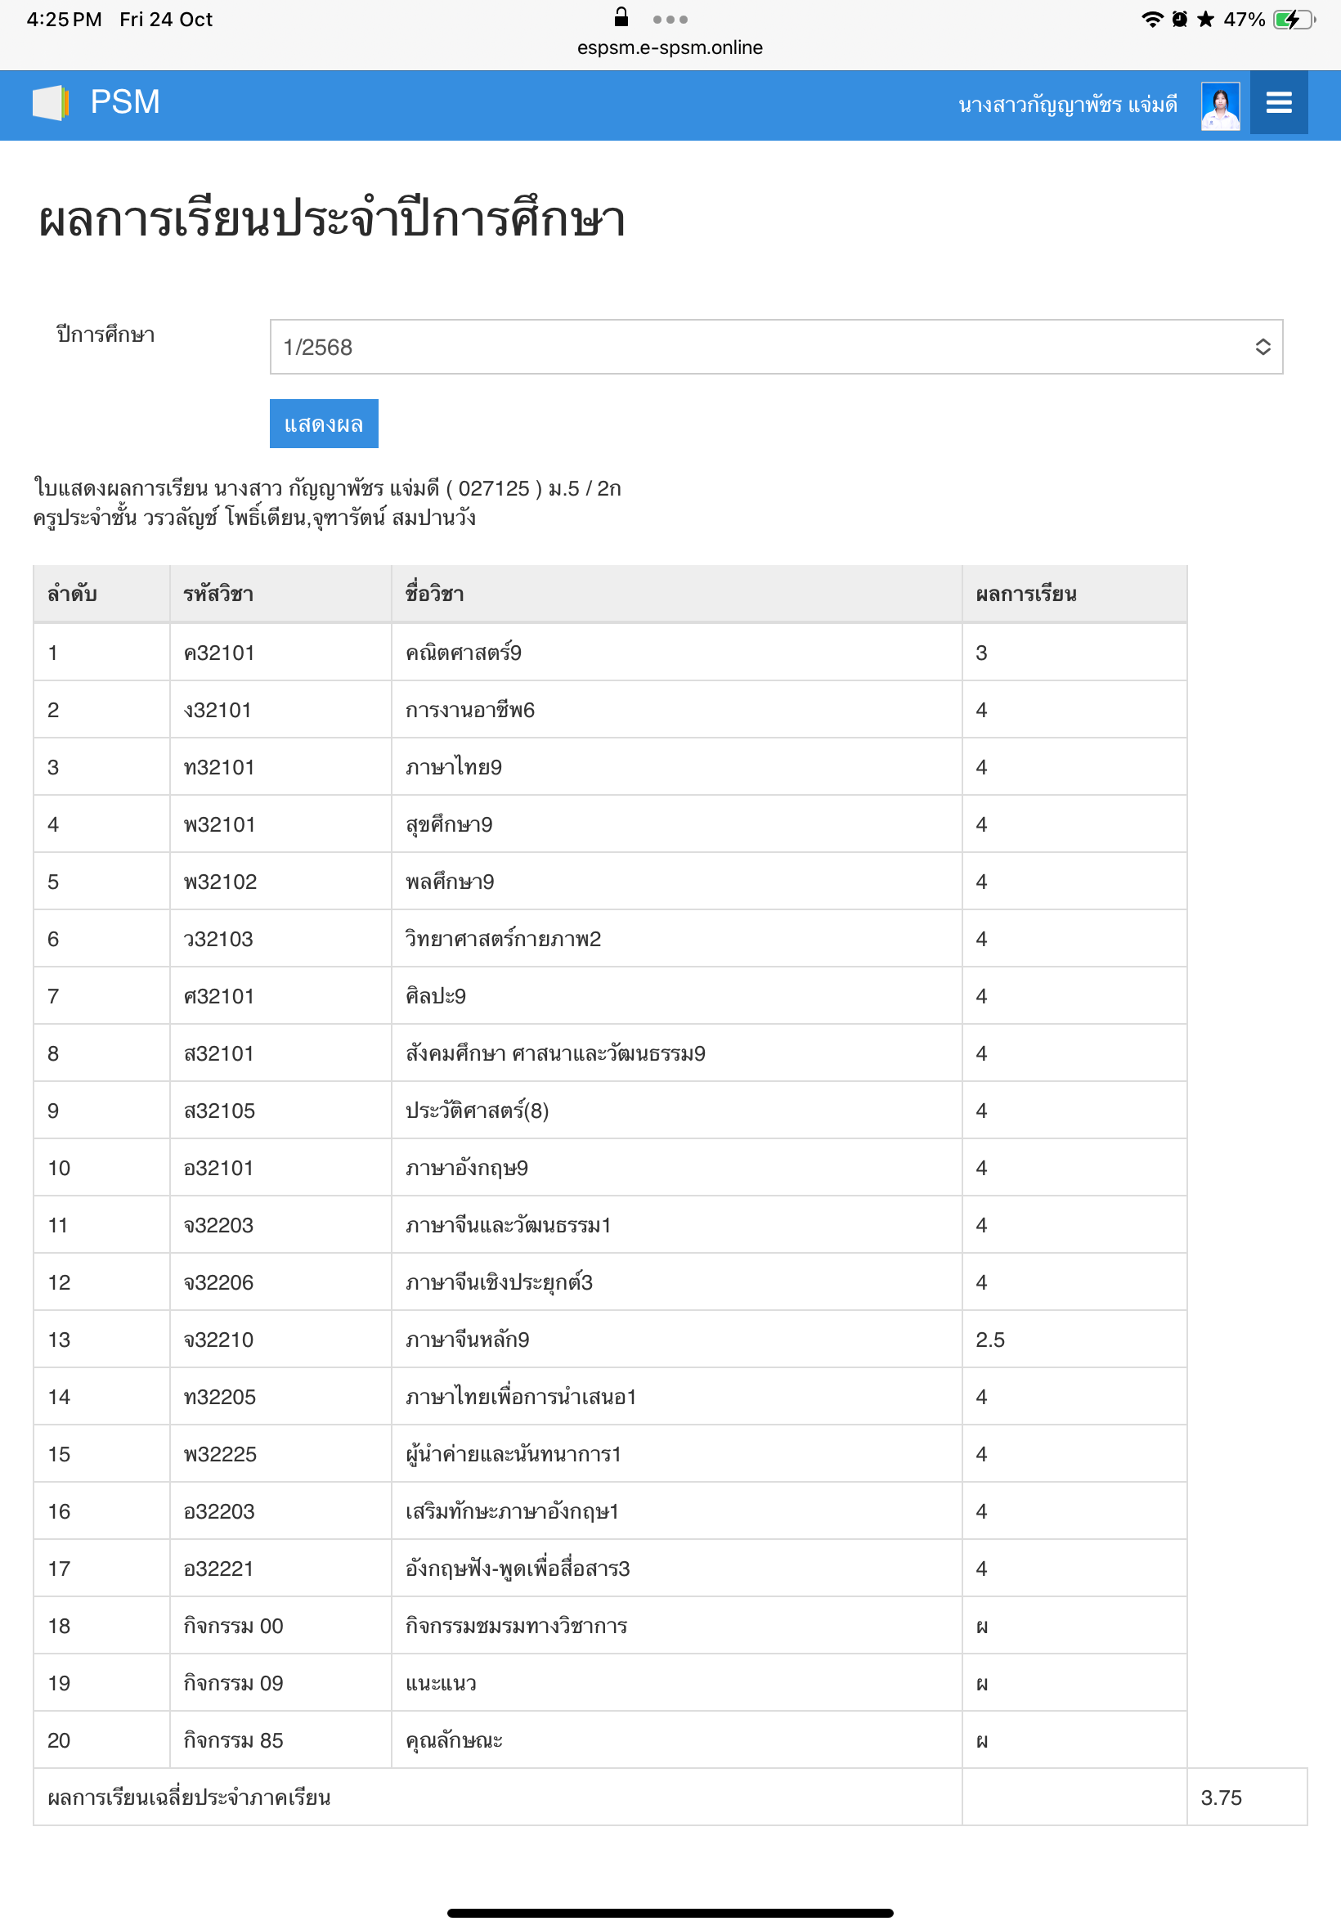Tap the battery charging icon
The width and height of the screenshot is (1341, 1930).
[1292, 20]
